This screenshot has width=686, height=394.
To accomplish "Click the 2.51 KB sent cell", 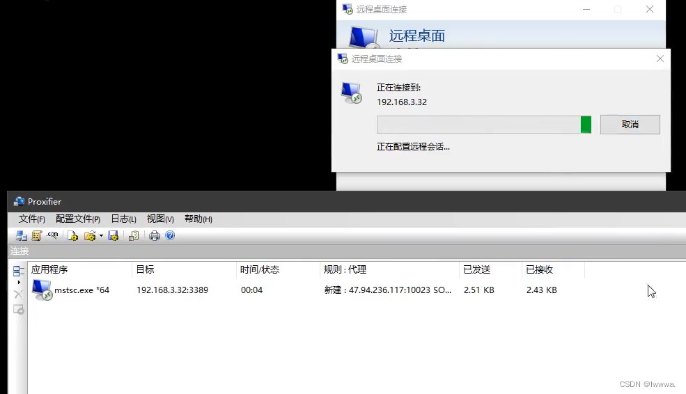I will point(479,290).
